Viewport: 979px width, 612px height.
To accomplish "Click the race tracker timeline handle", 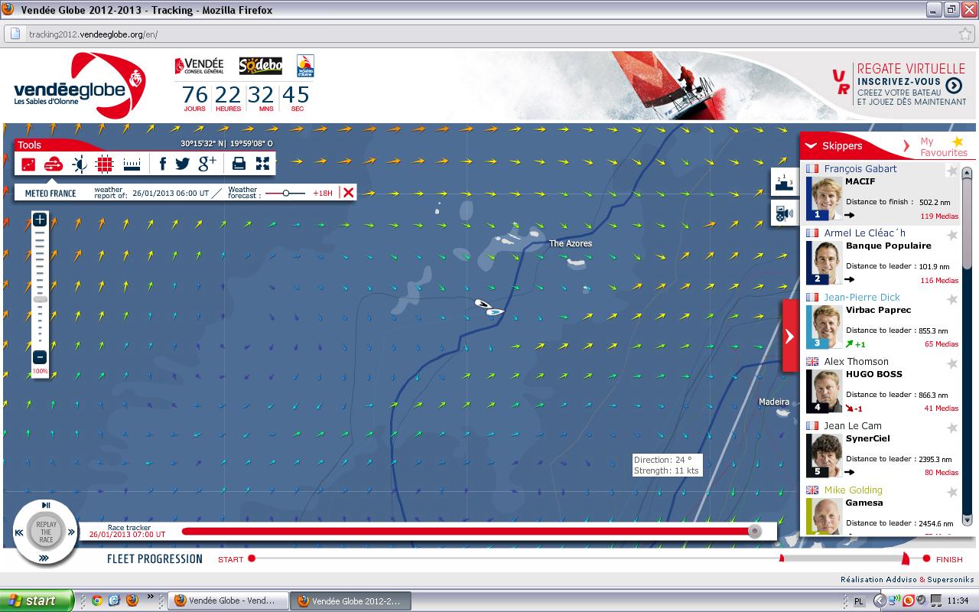I will pos(755,531).
